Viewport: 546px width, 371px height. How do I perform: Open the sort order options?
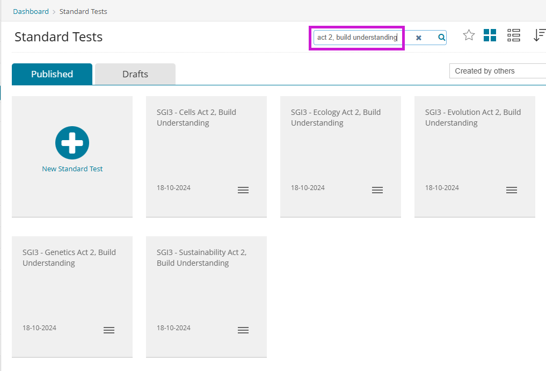539,35
